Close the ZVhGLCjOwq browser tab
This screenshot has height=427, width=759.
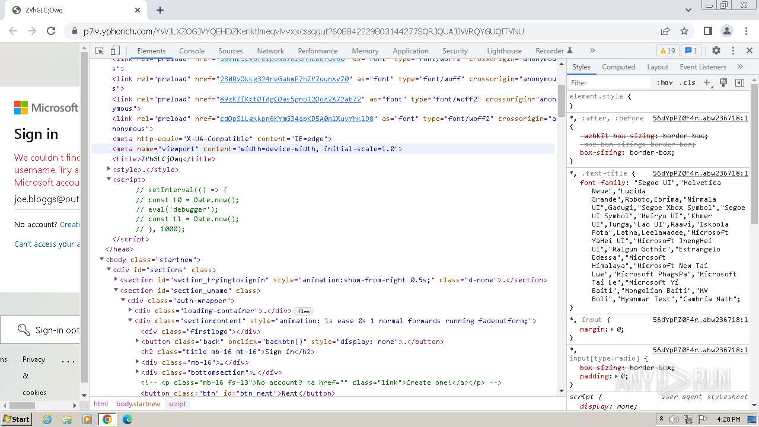pos(138,10)
